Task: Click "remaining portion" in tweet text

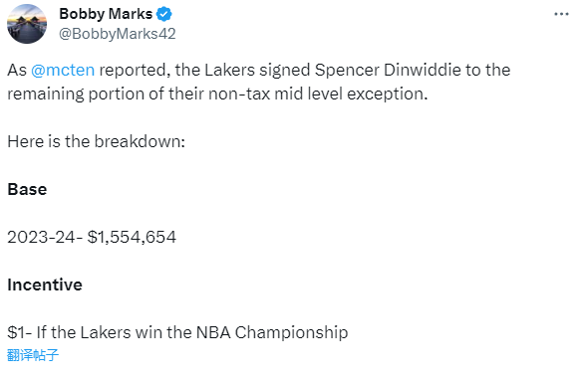Action: point(76,95)
